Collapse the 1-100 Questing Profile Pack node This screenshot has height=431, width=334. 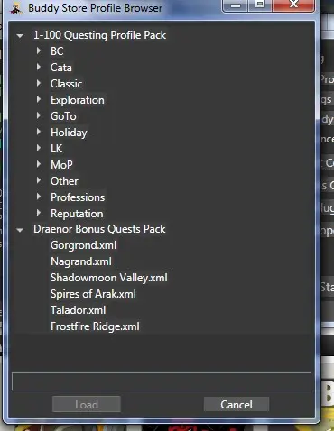pos(20,36)
